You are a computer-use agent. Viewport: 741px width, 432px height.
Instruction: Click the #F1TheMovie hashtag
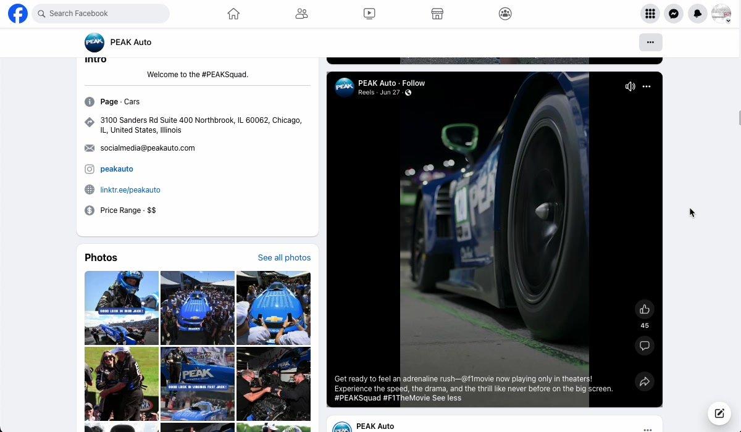(x=406, y=398)
